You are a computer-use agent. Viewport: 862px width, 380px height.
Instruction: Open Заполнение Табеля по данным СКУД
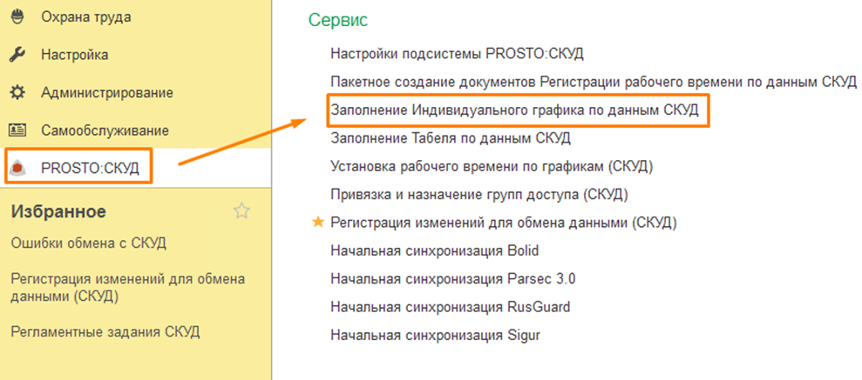click(x=451, y=137)
